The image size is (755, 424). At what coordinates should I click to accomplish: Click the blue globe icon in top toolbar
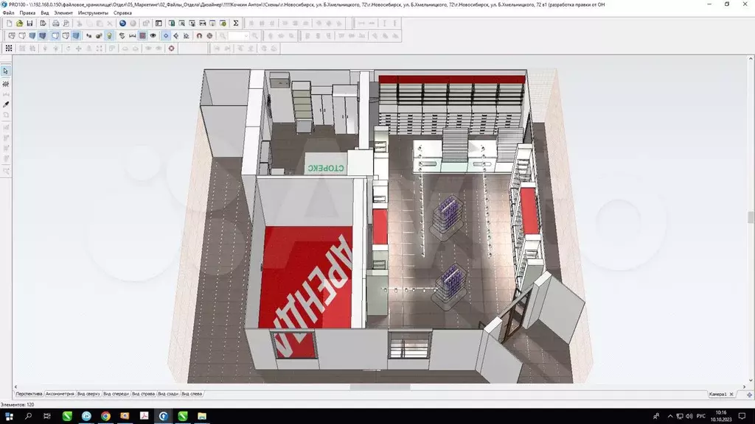(x=123, y=23)
